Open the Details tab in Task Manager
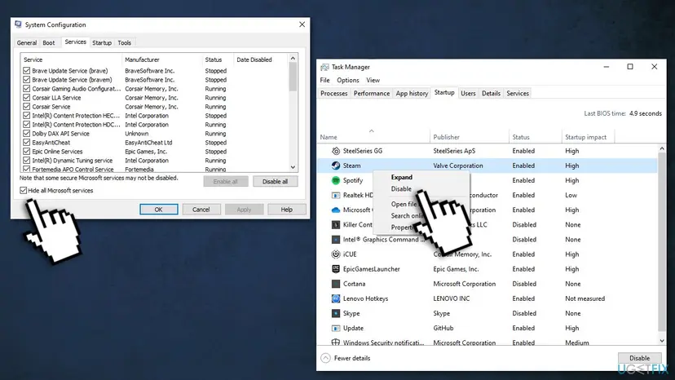This screenshot has height=380, width=675. tap(492, 94)
